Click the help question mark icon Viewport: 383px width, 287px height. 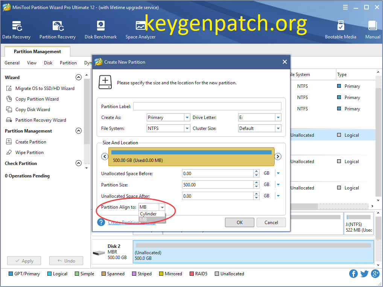pos(101,222)
